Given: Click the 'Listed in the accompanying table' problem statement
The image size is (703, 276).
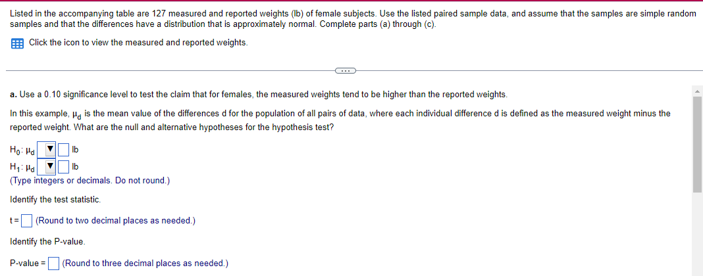Looking at the screenshot, I should [353, 19].
